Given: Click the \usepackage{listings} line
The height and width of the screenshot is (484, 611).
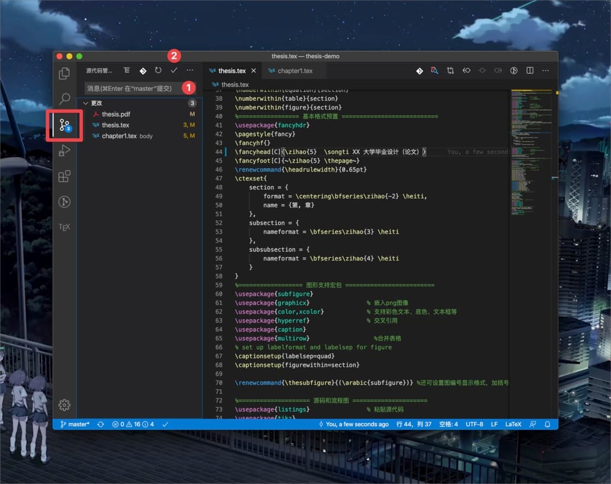Looking at the screenshot, I should click(272, 409).
